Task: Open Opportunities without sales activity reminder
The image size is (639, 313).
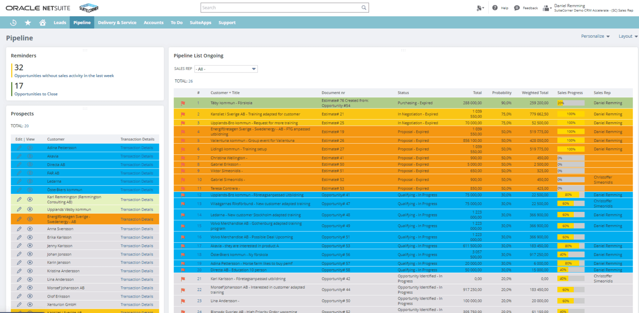Action: pos(64,76)
